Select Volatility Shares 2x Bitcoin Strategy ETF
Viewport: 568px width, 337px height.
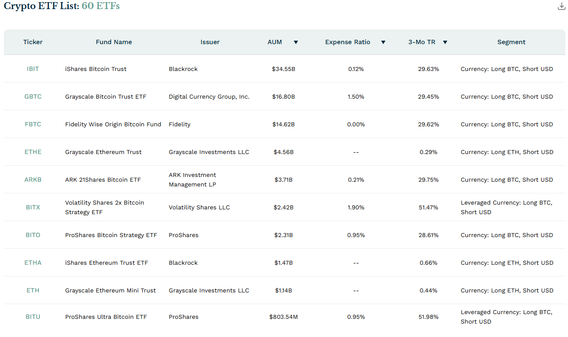point(105,207)
